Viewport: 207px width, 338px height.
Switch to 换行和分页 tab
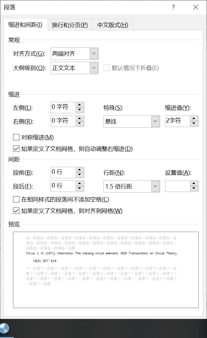[x=70, y=25]
